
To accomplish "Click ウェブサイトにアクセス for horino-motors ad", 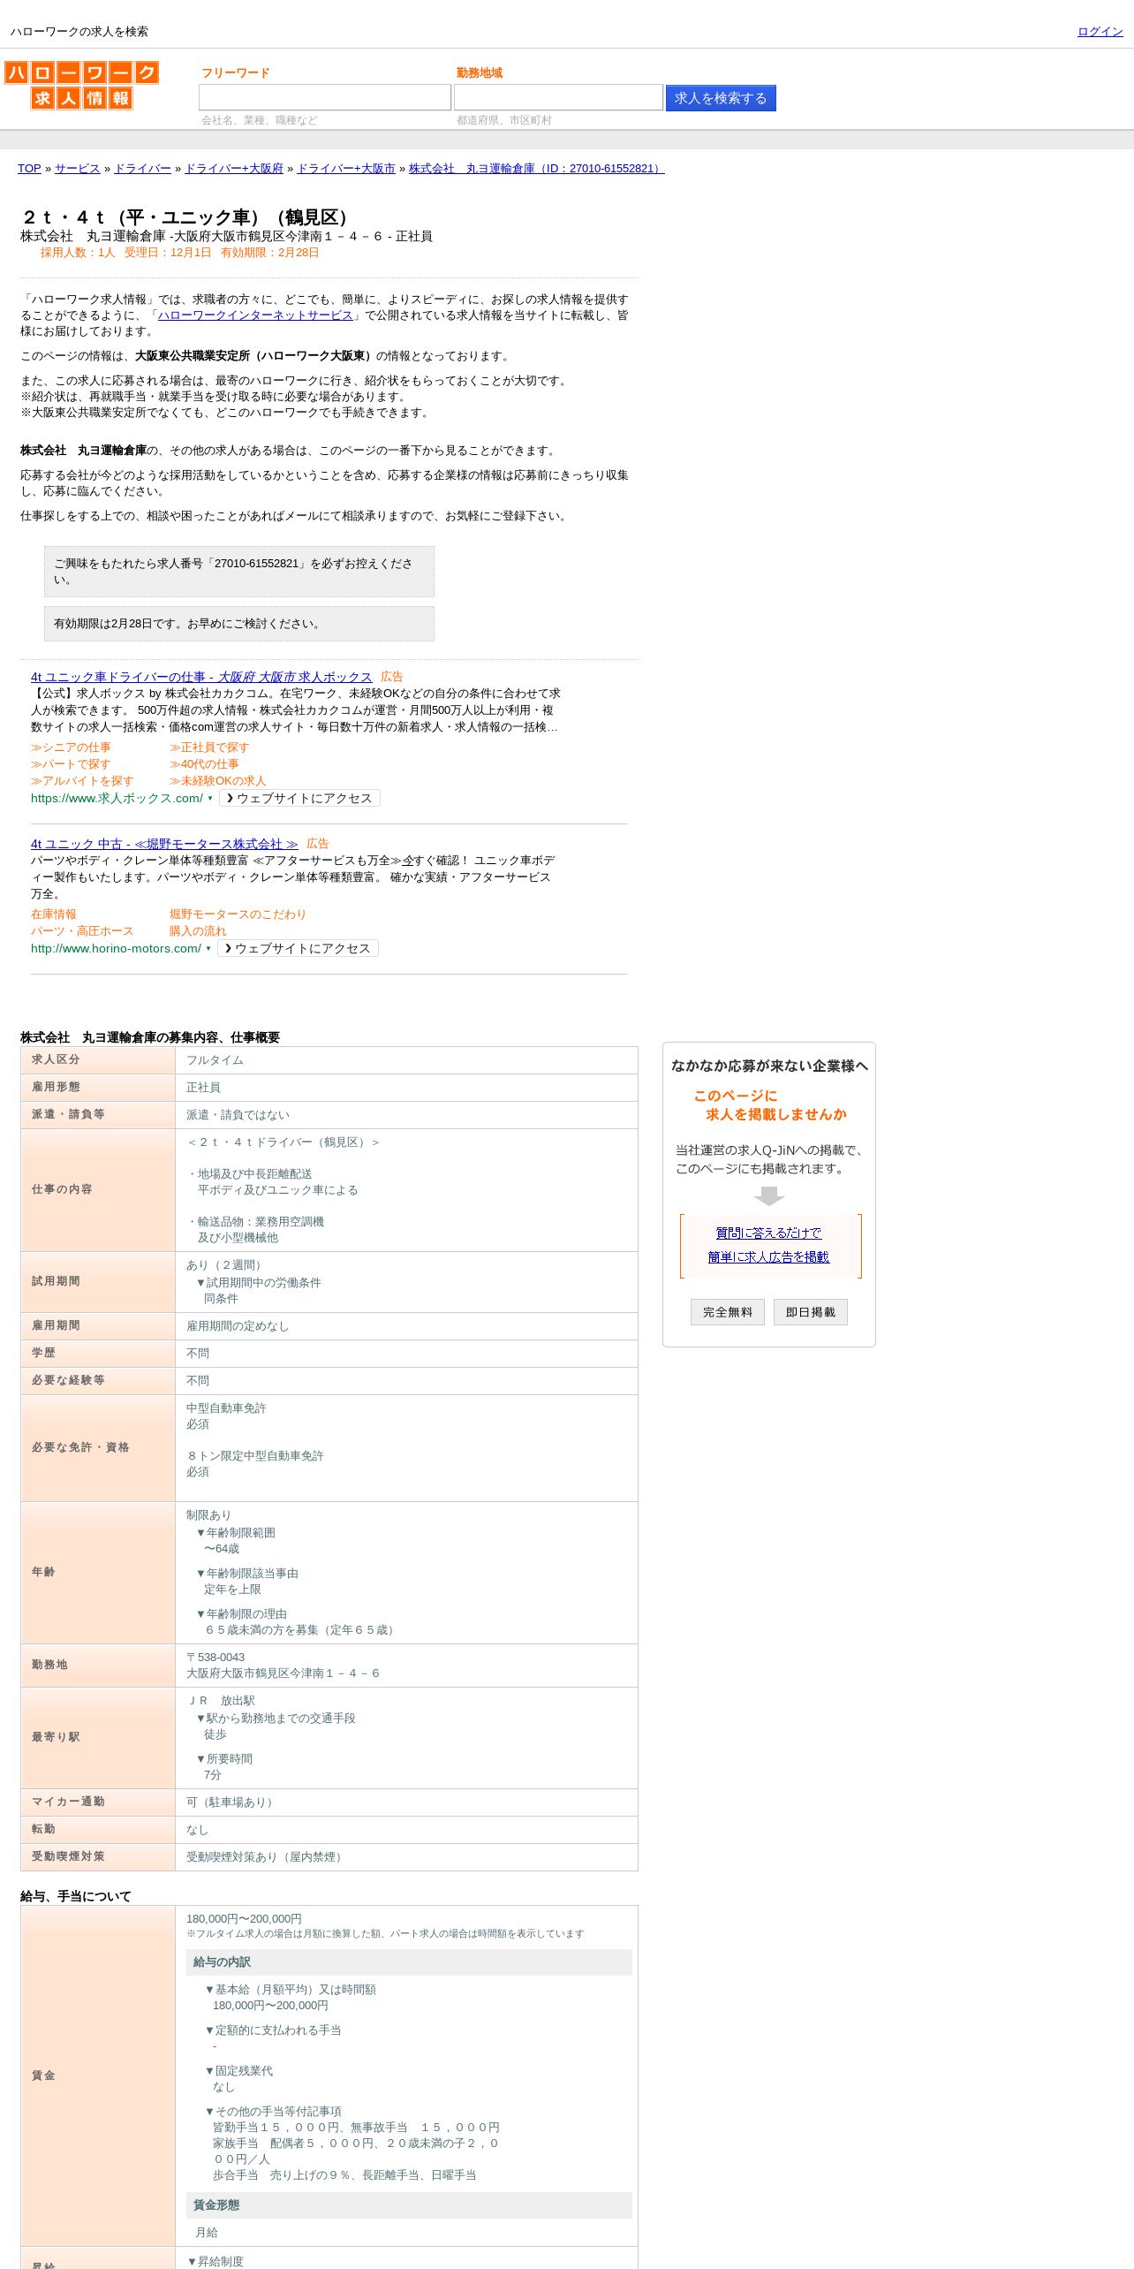I will click(298, 948).
